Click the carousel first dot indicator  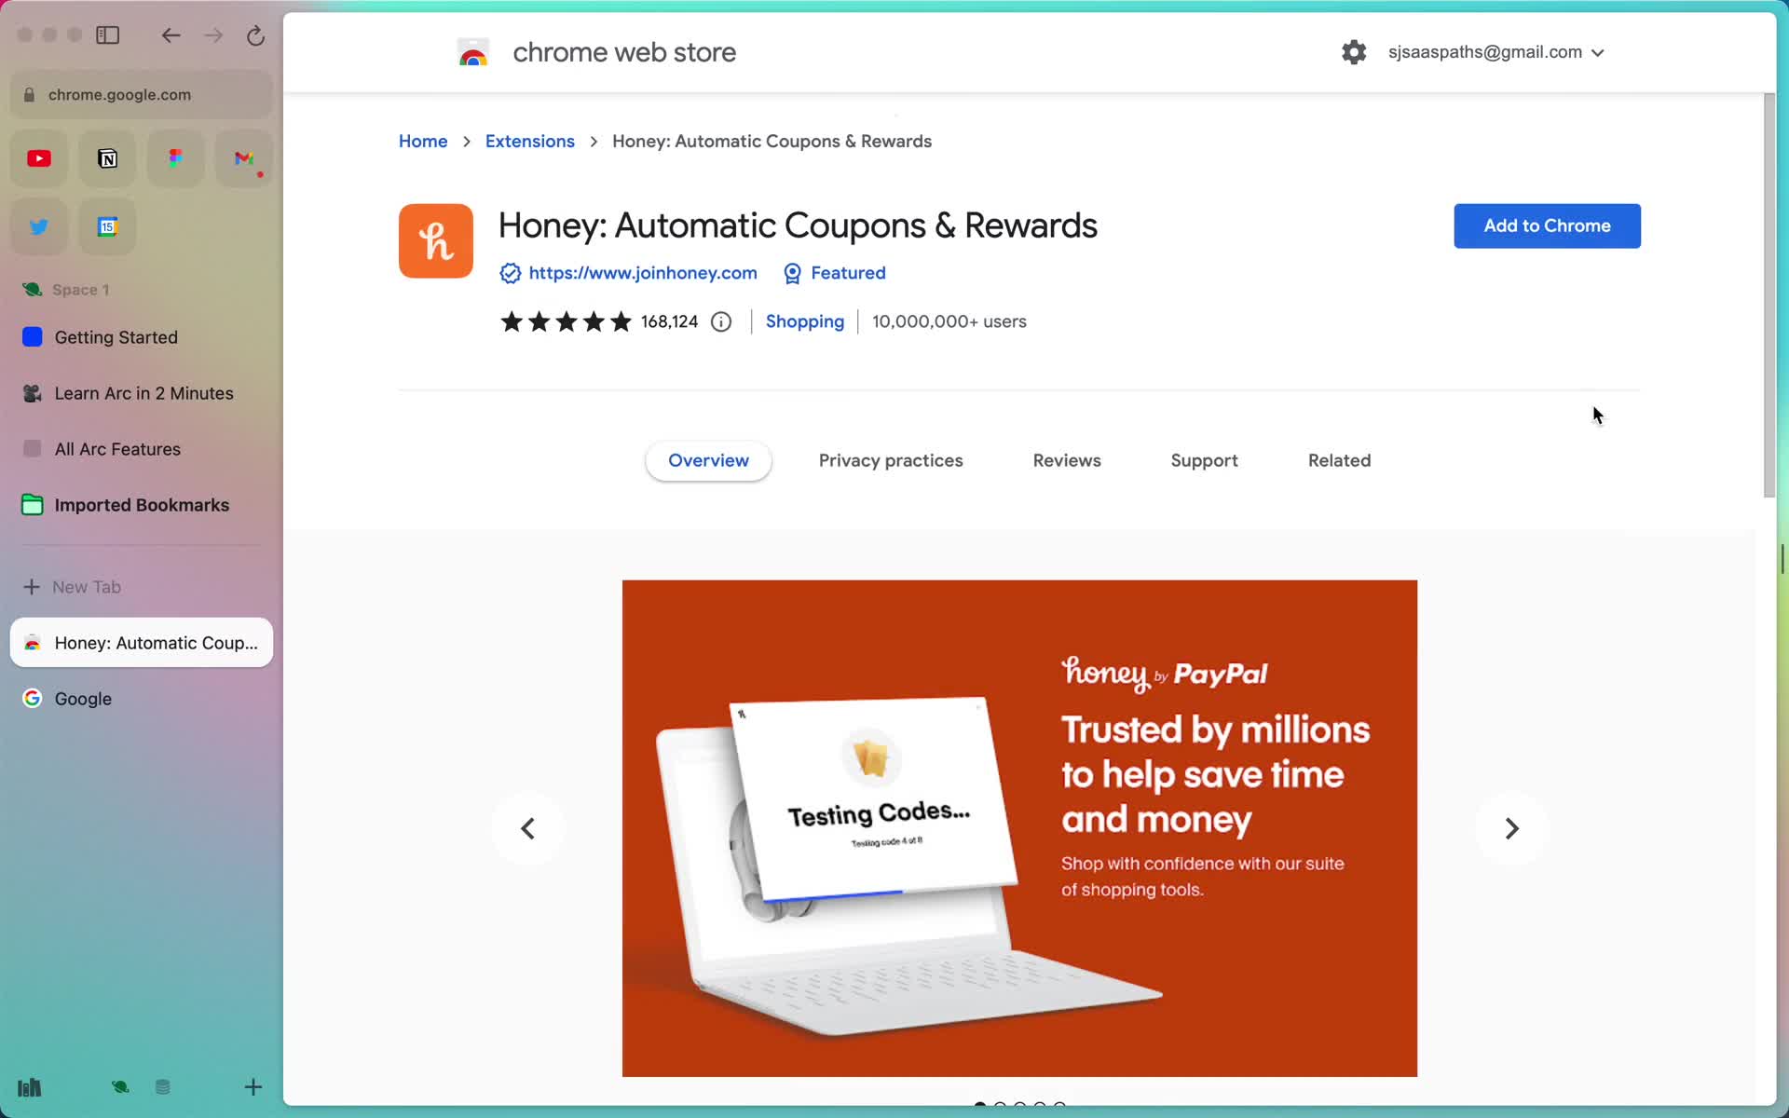pos(980,1102)
